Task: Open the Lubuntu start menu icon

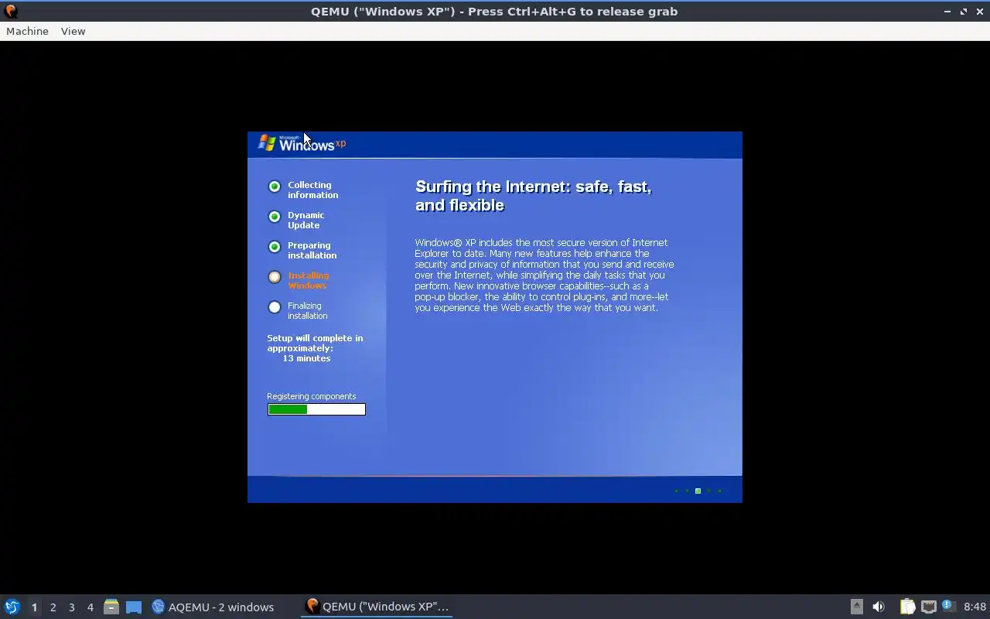Action: (x=12, y=607)
